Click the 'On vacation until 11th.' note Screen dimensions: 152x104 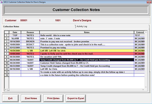pos(87,57)
